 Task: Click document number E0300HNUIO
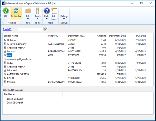pyautogui.click(x=75, y=70)
